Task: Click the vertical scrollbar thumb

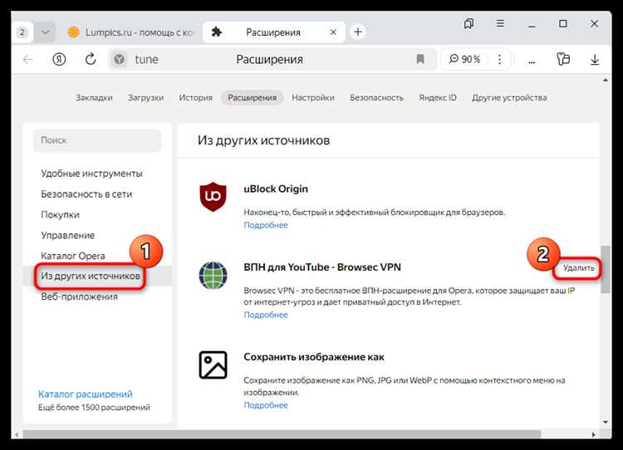Action: [x=605, y=269]
